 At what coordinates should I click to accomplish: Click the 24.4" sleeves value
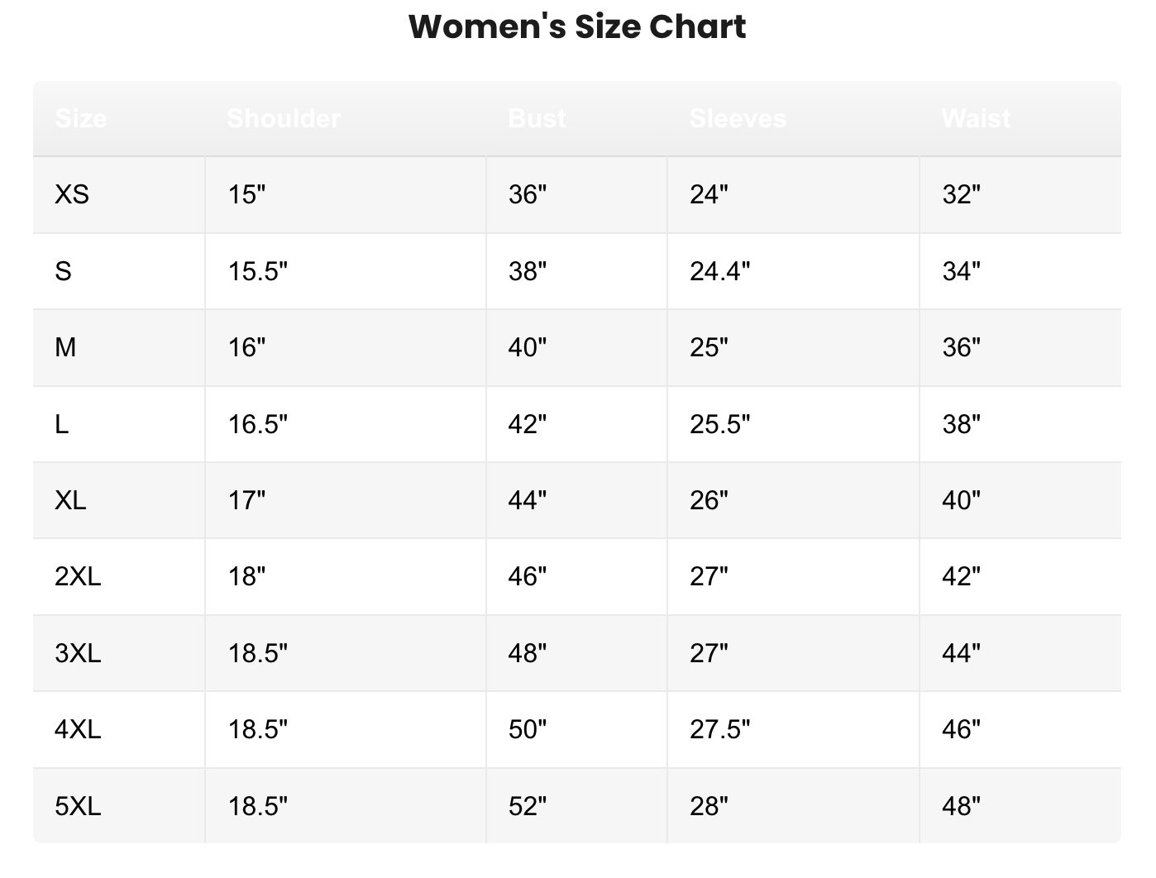(720, 271)
